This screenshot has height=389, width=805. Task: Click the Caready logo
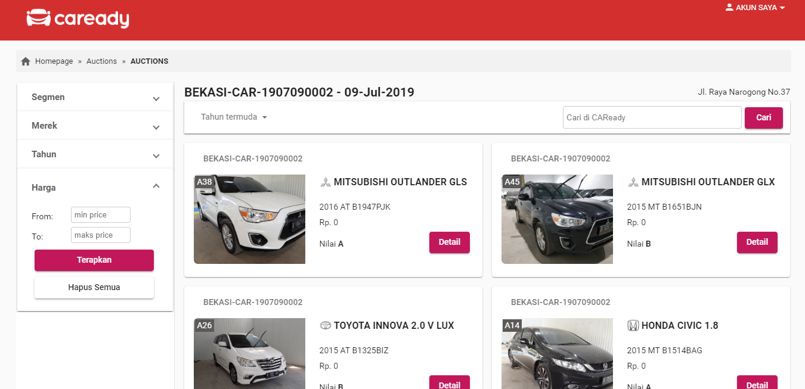(78, 18)
